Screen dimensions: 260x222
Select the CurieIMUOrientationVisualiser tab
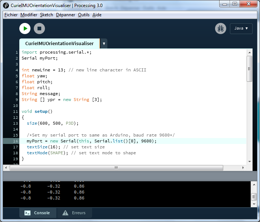pos(59,44)
